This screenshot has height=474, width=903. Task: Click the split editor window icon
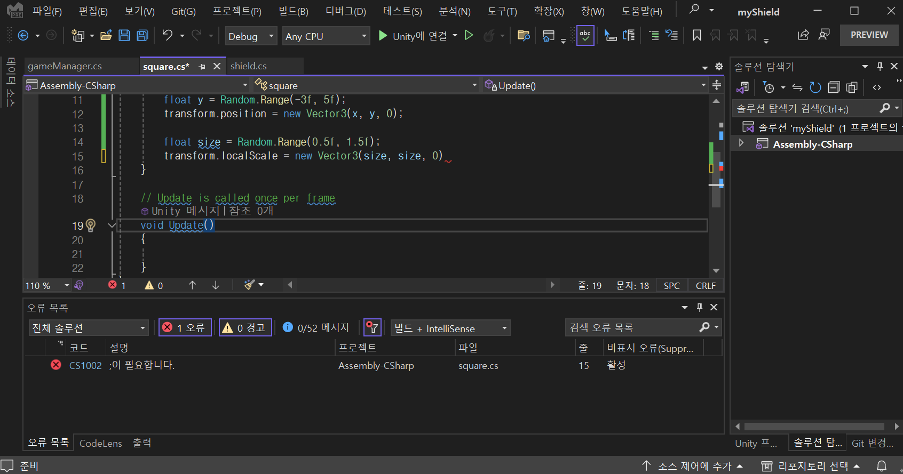click(x=717, y=85)
